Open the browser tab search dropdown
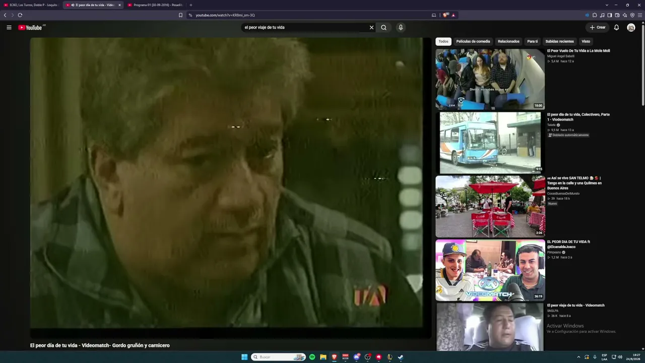Image resolution: width=645 pixels, height=363 pixels. pyautogui.click(x=607, y=5)
